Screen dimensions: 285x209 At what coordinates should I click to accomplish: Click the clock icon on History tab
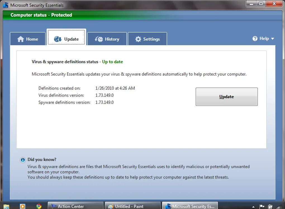[x=99, y=39]
